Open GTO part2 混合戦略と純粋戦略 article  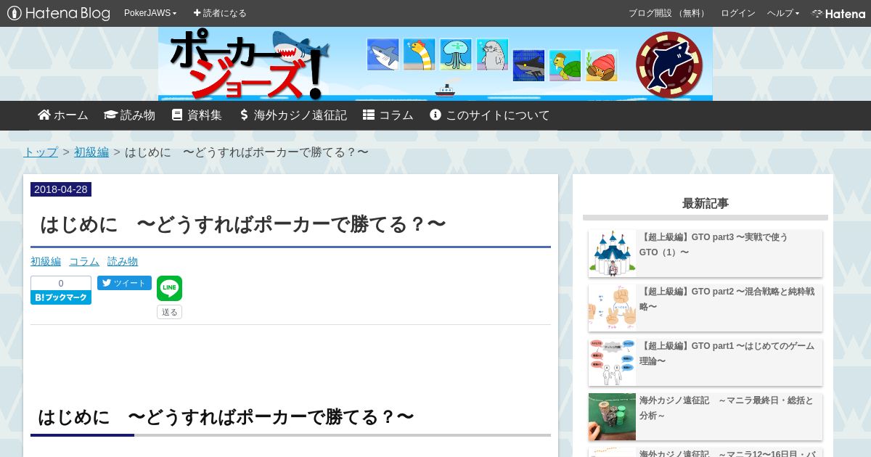point(727,299)
